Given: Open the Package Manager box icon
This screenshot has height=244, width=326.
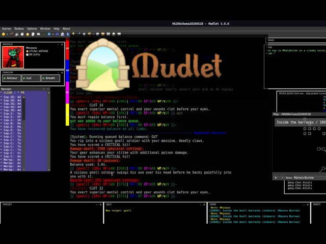Looking at the screenshot, I should 90,34.
